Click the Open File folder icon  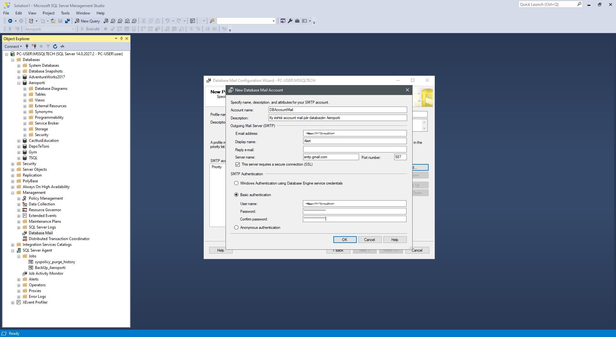point(53,21)
